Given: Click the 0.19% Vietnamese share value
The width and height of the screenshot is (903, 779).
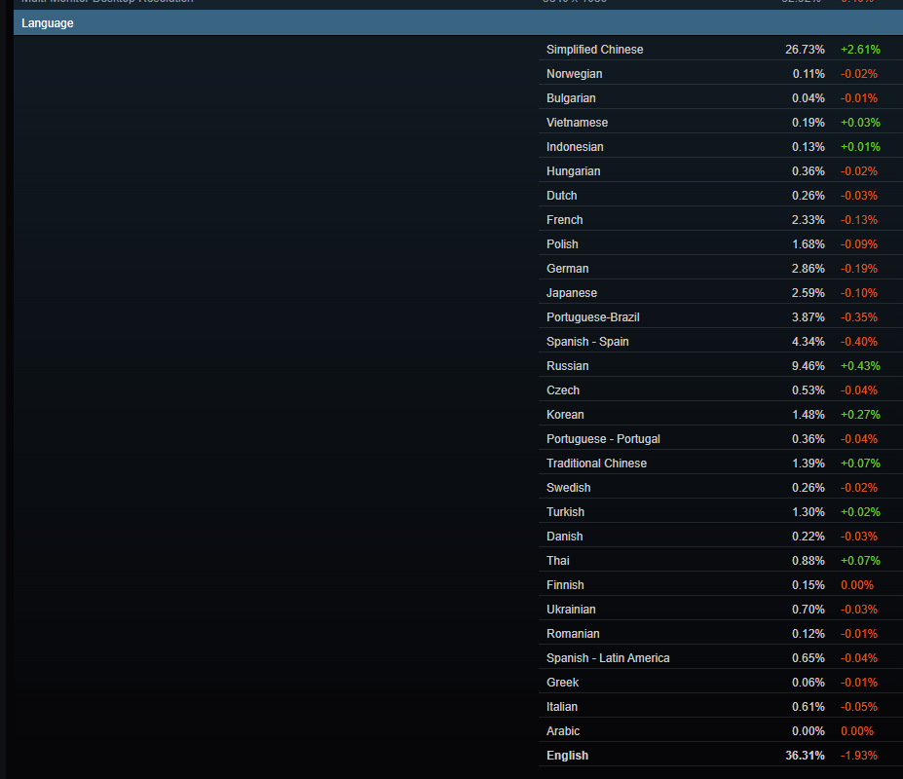Looking at the screenshot, I should click(808, 123).
